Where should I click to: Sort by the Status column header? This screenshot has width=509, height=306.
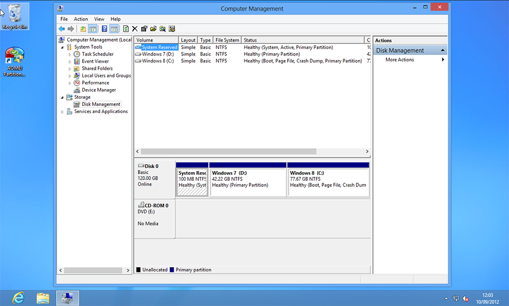[x=303, y=40]
